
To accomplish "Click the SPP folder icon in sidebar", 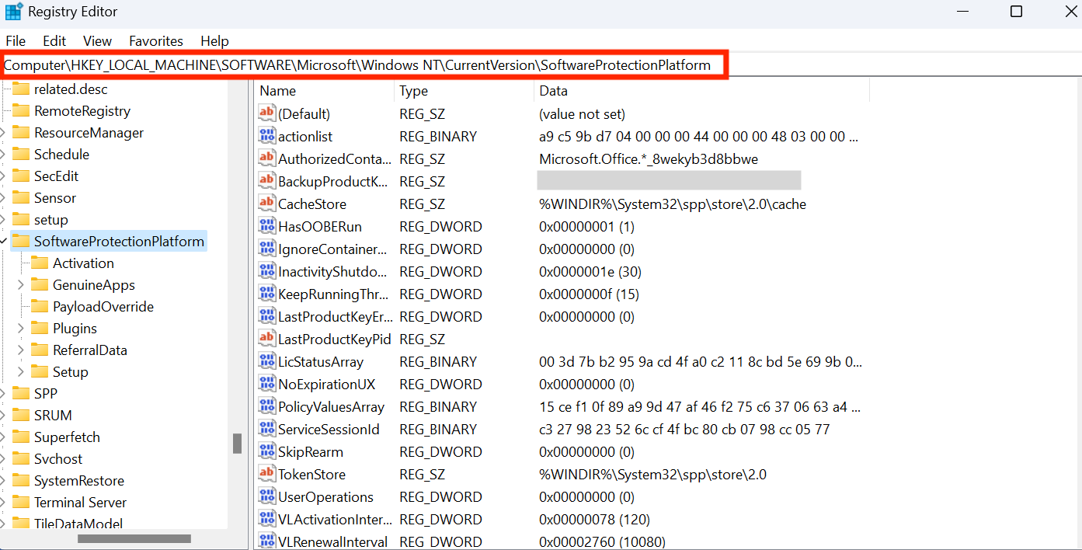I will [21, 393].
